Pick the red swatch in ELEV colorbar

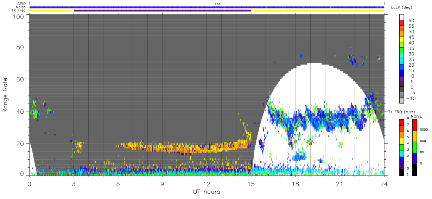point(402,22)
